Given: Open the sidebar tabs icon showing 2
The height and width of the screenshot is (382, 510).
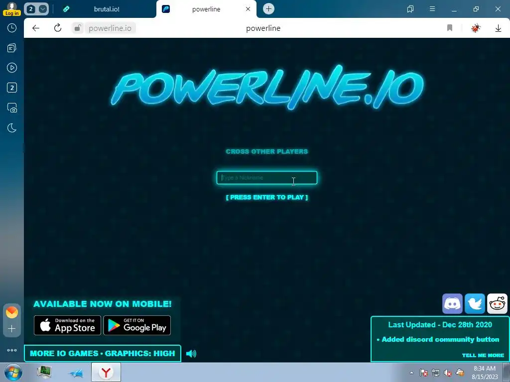Looking at the screenshot, I should tap(12, 88).
